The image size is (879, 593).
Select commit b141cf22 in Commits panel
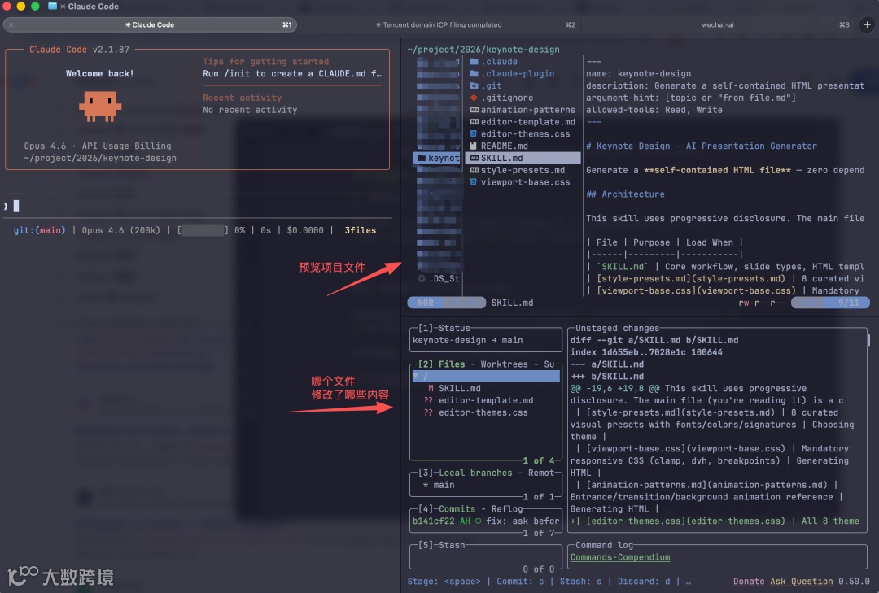pyautogui.click(x=485, y=521)
